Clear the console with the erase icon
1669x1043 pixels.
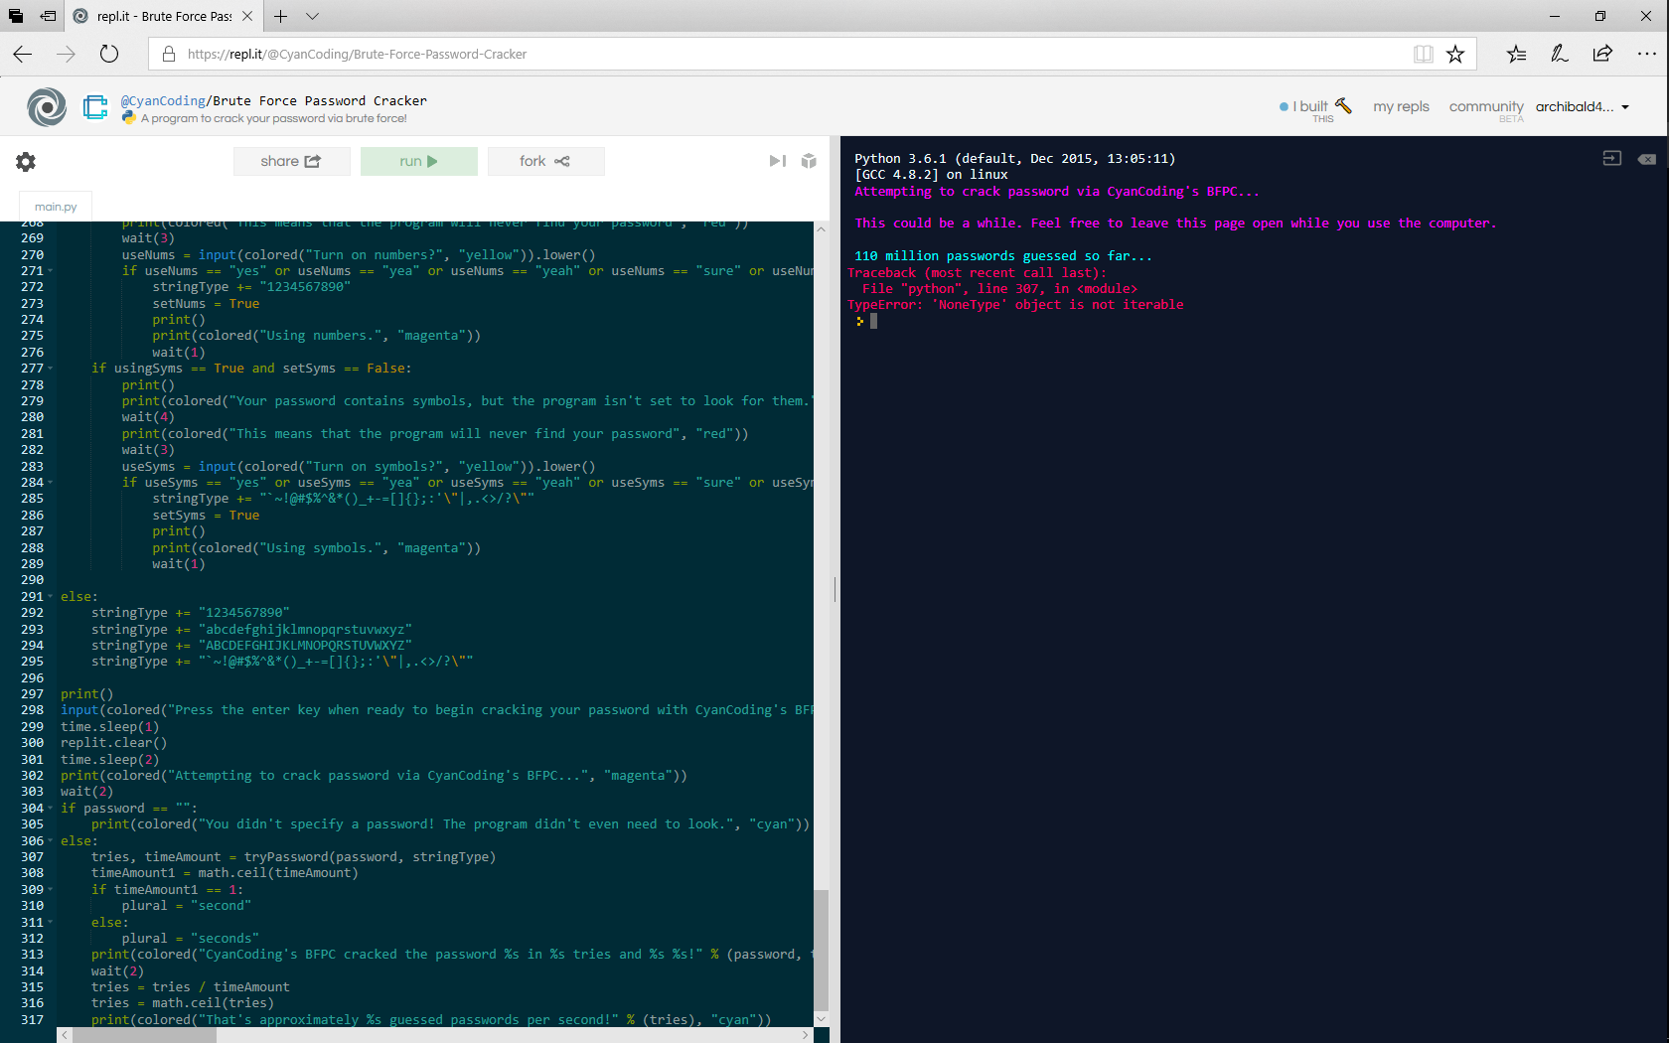[1647, 159]
